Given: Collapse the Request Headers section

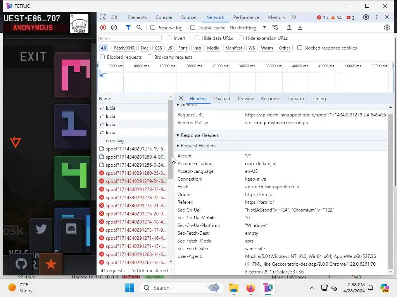Looking at the screenshot, I should (178, 146).
